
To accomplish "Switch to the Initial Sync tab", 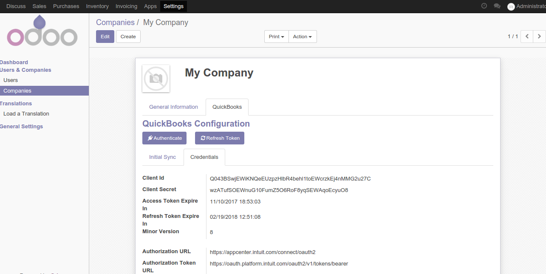I will [x=162, y=157].
